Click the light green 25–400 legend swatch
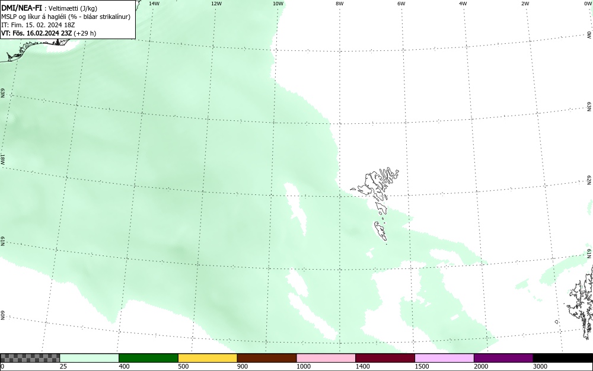This screenshot has height=371, width=593. pos(90,358)
